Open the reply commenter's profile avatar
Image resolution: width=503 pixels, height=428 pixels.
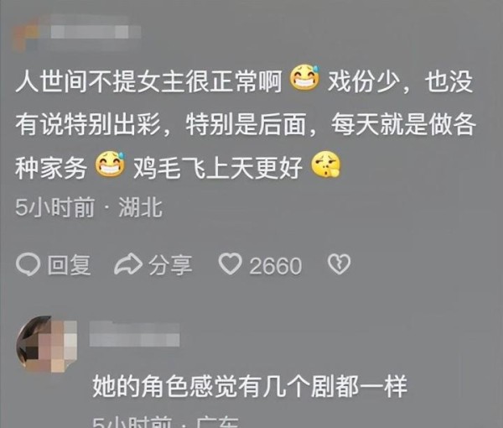pyautogui.click(x=46, y=344)
